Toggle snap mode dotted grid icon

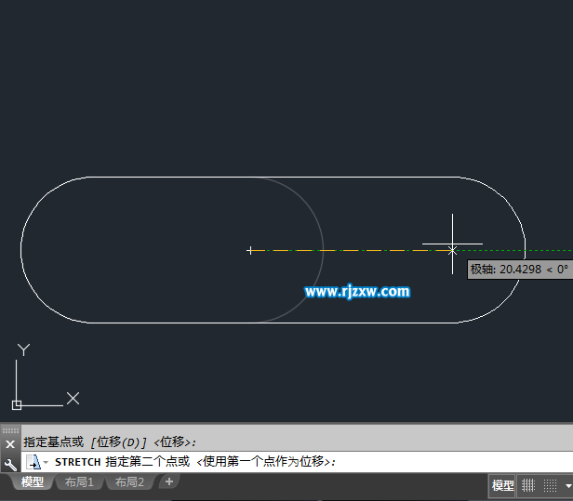point(550,485)
